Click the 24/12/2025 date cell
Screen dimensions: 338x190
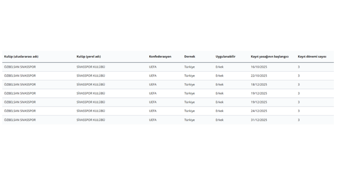259,111
